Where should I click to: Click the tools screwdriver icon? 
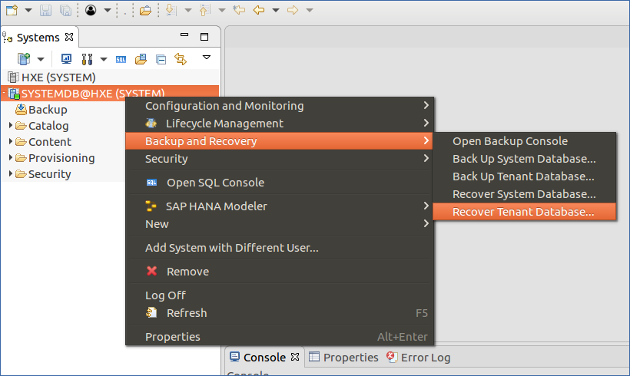[x=87, y=59]
